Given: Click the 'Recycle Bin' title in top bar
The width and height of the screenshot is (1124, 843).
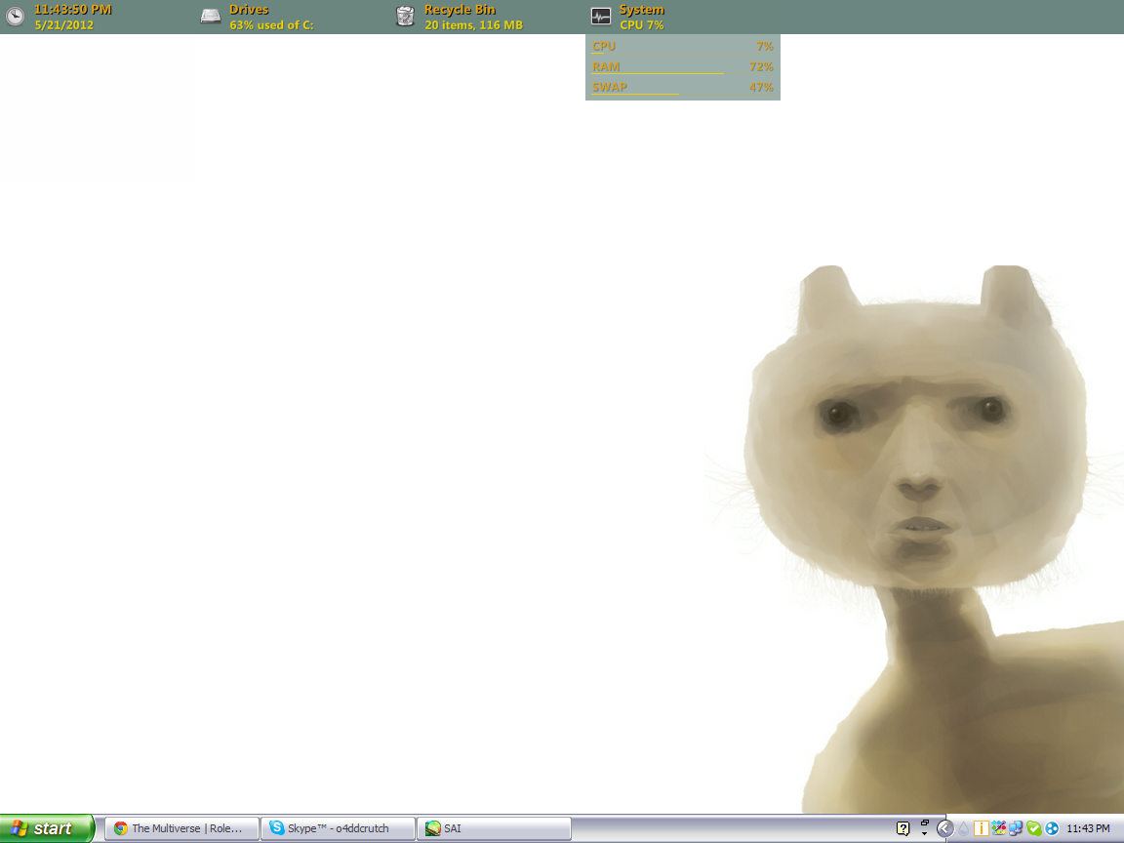Looking at the screenshot, I should point(460,10).
